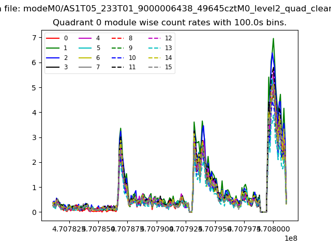
Task: Click legend entry for module 15
Action: pos(160,67)
